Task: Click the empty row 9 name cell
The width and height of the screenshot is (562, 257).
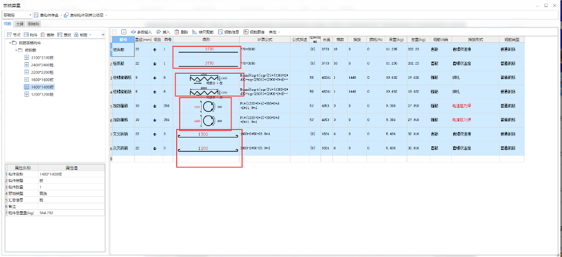Action: coord(123,159)
